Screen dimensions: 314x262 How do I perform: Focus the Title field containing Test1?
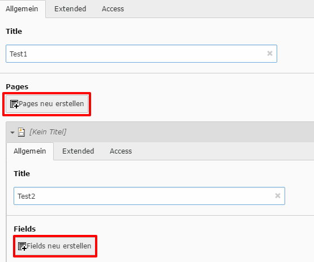coord(141,54)
